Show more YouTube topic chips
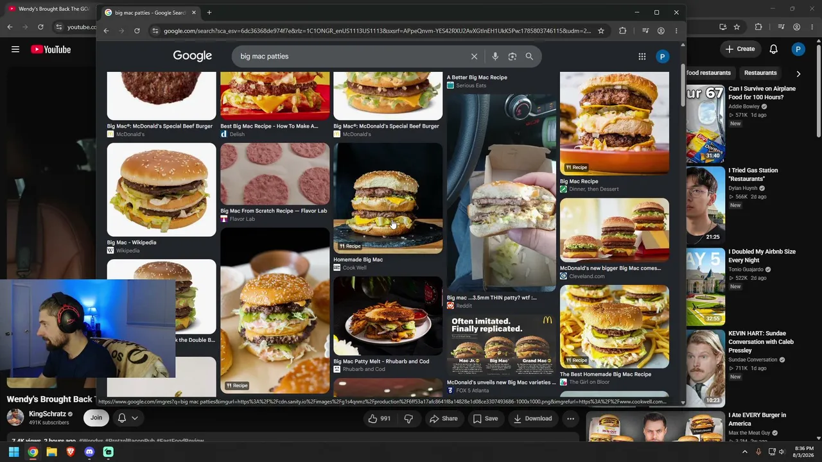The width and height of the screenshot is (822, 462). click(798, 74)
